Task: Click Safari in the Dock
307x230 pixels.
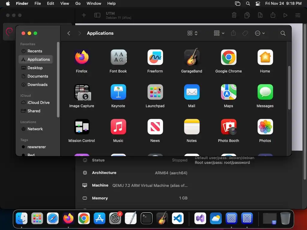Action: click(x=53, y=218)
